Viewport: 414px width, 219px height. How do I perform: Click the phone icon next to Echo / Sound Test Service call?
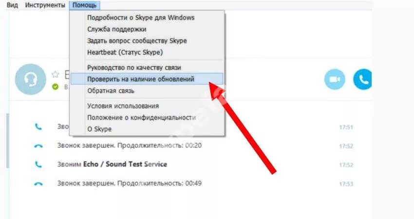(x=38, y=164)
